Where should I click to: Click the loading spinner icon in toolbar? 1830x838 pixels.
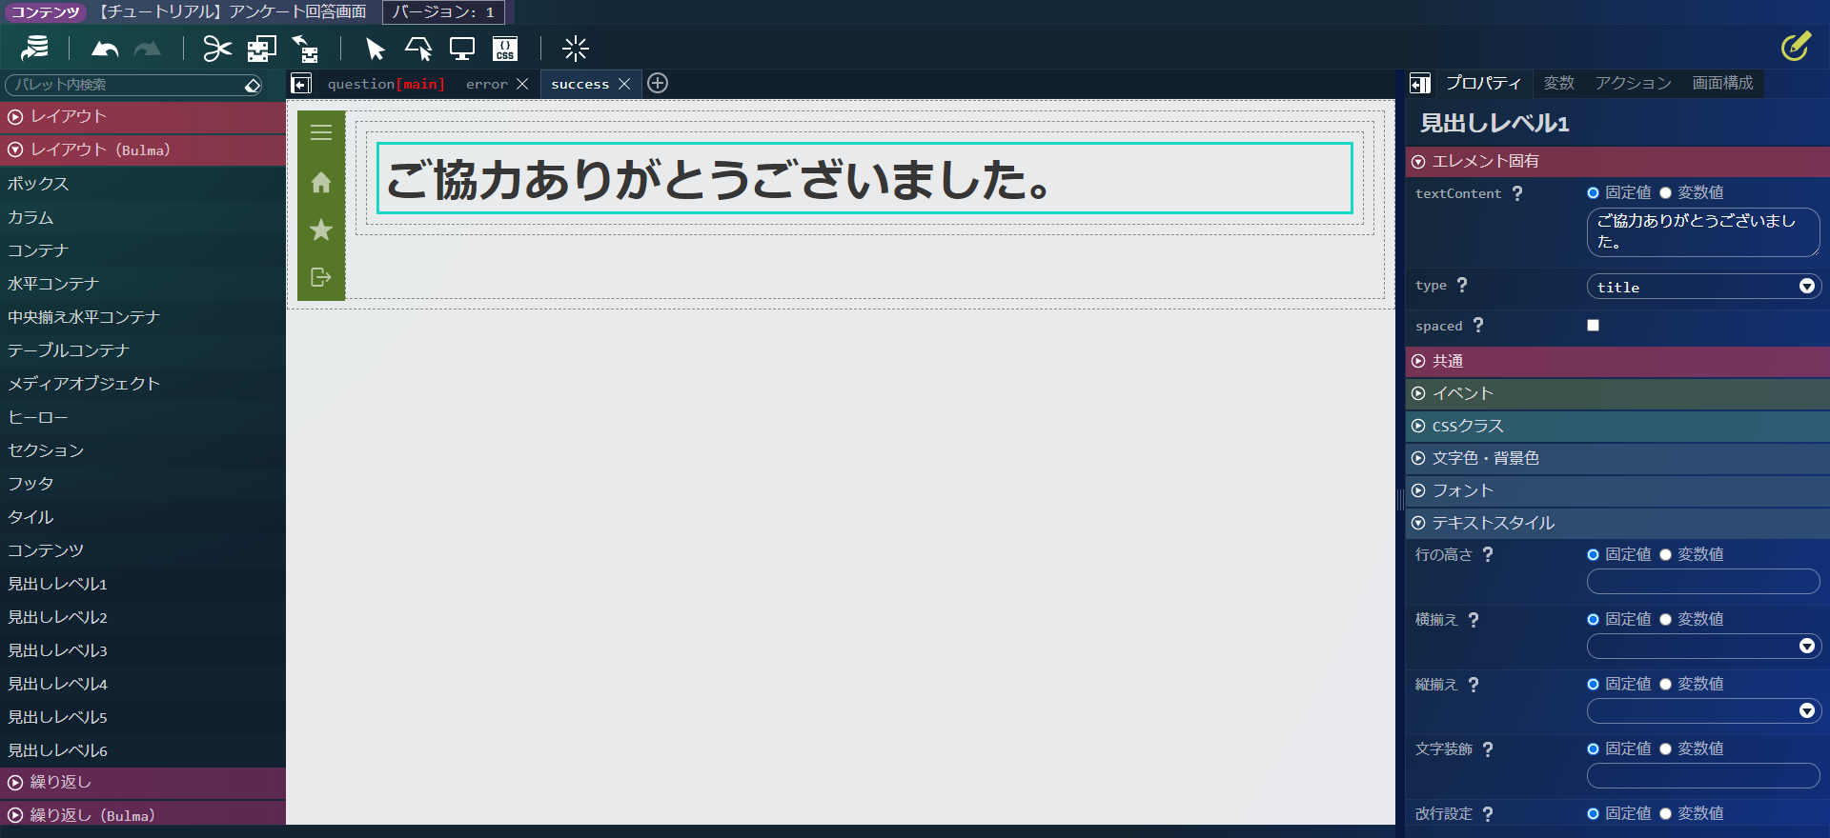(x=576, y=49)
